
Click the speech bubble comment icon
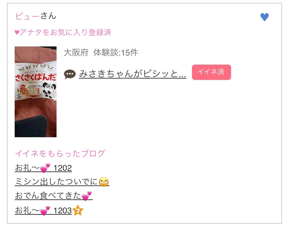coord(70,74)
